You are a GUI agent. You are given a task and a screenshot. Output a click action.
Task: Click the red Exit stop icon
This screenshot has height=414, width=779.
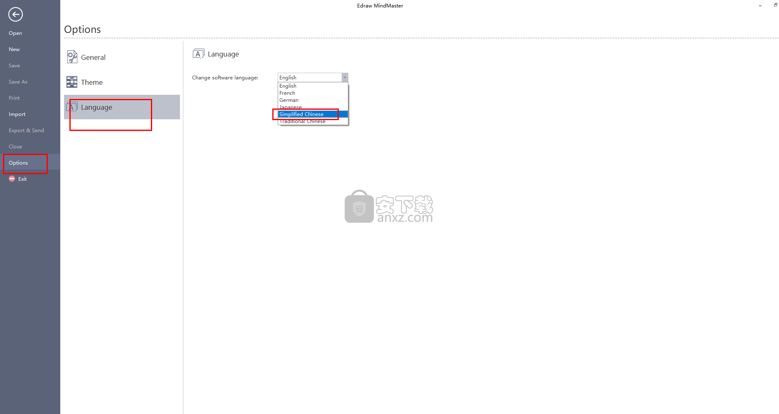click(12, 179)
